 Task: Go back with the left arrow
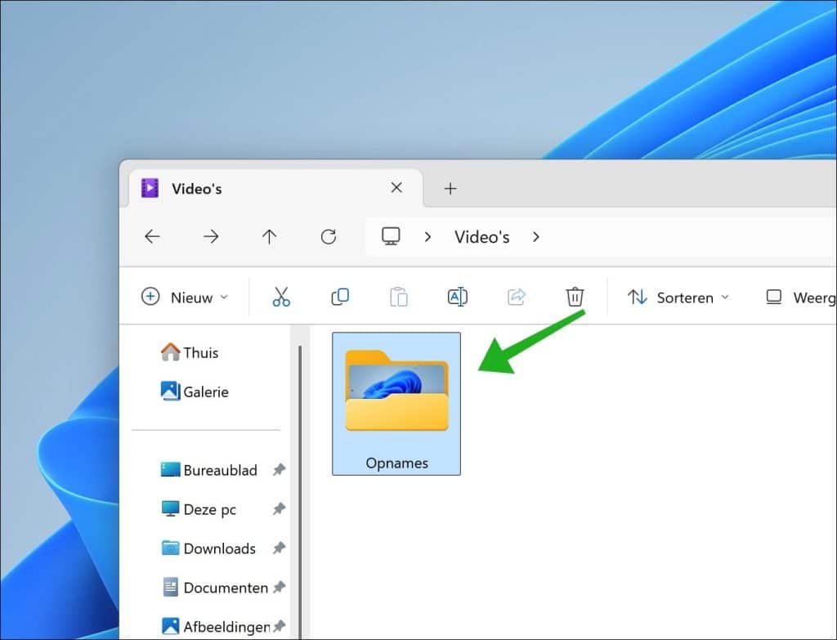152,237
